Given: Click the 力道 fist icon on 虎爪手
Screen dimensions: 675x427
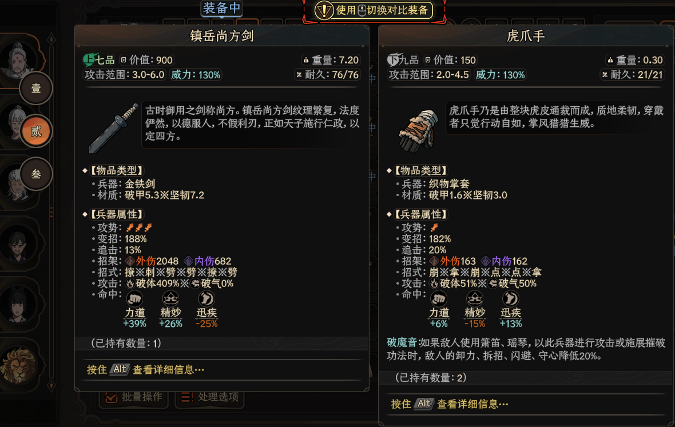Looking at the screenshot, I should pyautogui.click(x=439, y=298).
